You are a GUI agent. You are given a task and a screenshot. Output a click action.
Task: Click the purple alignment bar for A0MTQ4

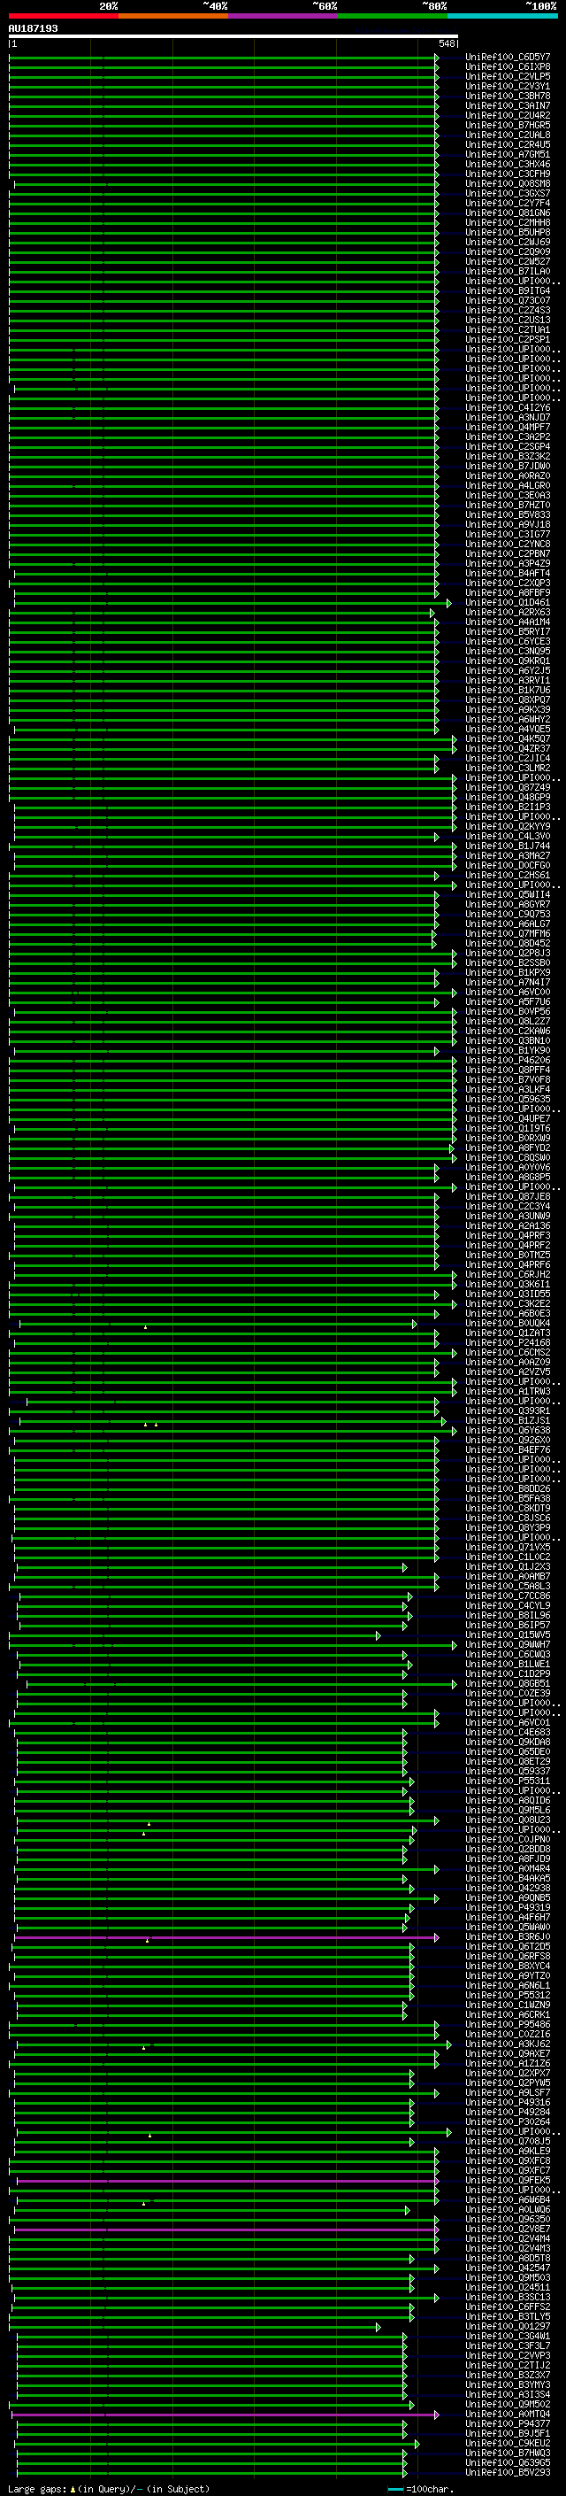[226, 2414]
